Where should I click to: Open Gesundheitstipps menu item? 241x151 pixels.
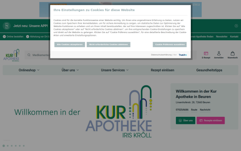click(x=209, y=70)
